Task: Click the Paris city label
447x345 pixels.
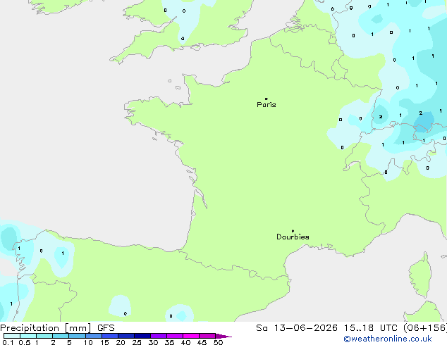Action: 267,105
